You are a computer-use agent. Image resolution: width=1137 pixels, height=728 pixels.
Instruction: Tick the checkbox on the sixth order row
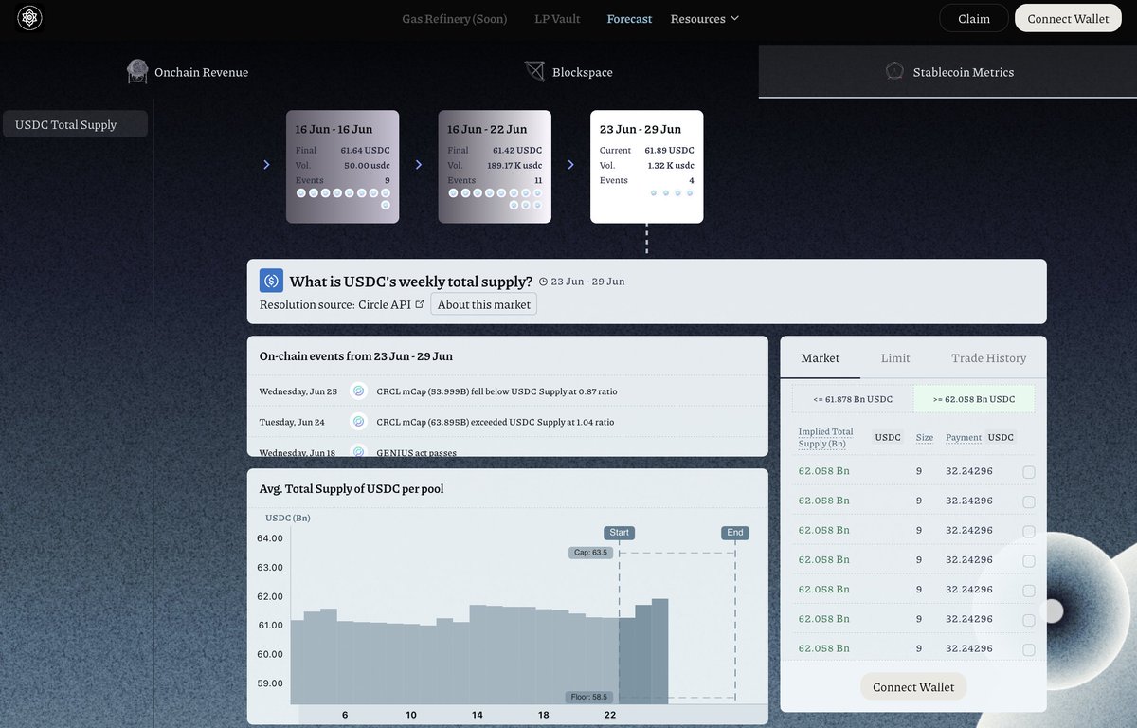click(1029, 620)
